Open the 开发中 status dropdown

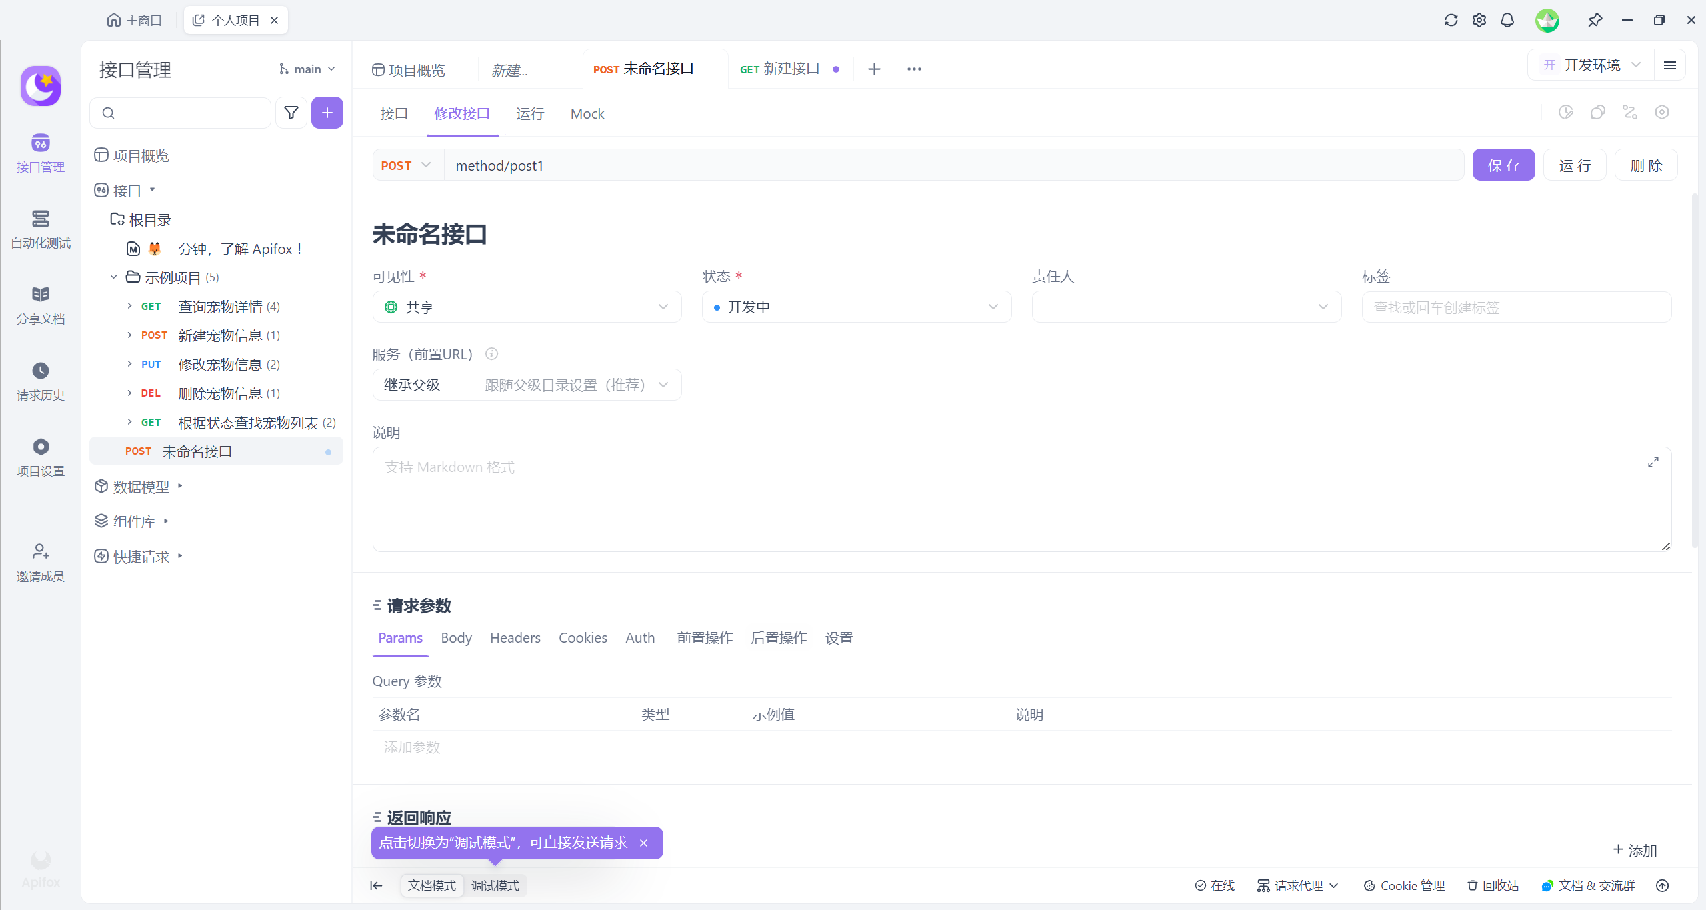(x=856, y=307)
